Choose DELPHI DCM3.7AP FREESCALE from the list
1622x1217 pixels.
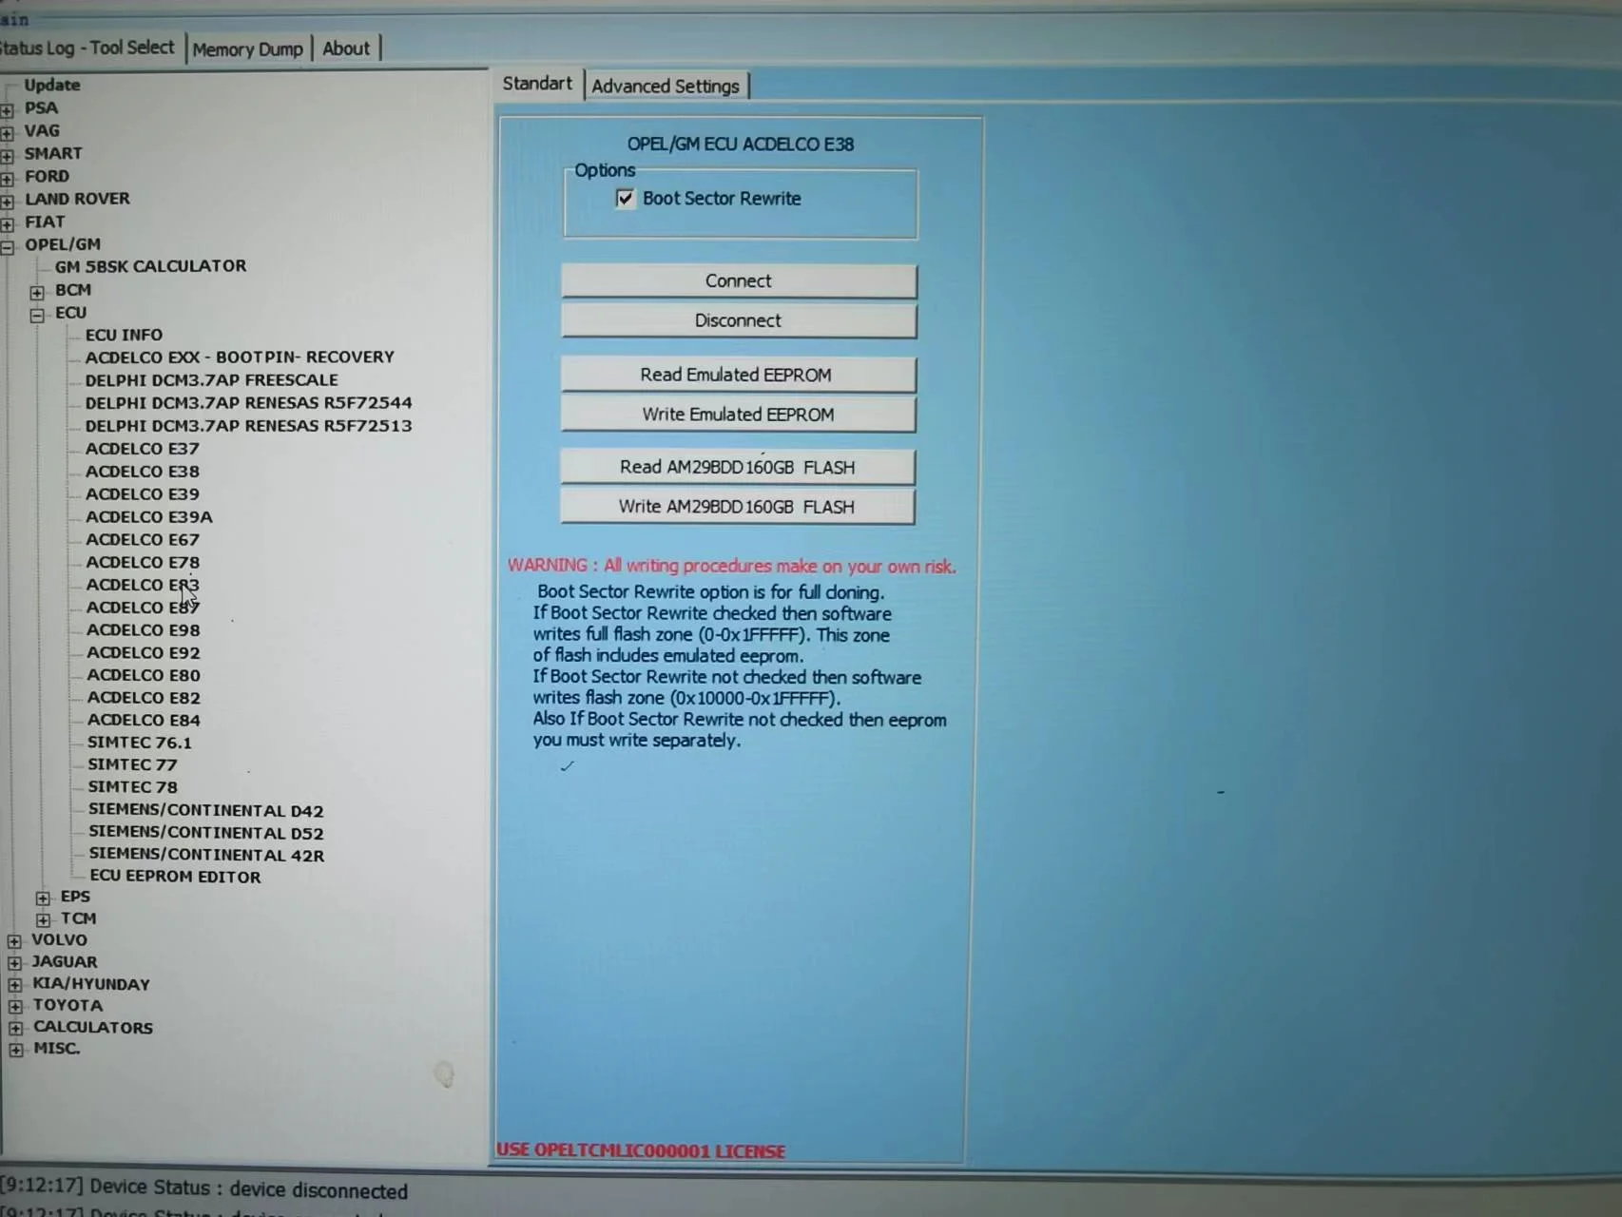tap(212, 379)
